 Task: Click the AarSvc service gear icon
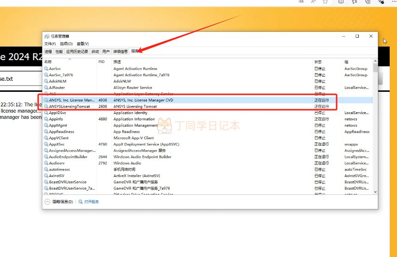[x=46, y=69]
